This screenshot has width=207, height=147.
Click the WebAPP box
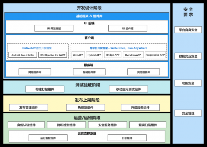(78, 55)
